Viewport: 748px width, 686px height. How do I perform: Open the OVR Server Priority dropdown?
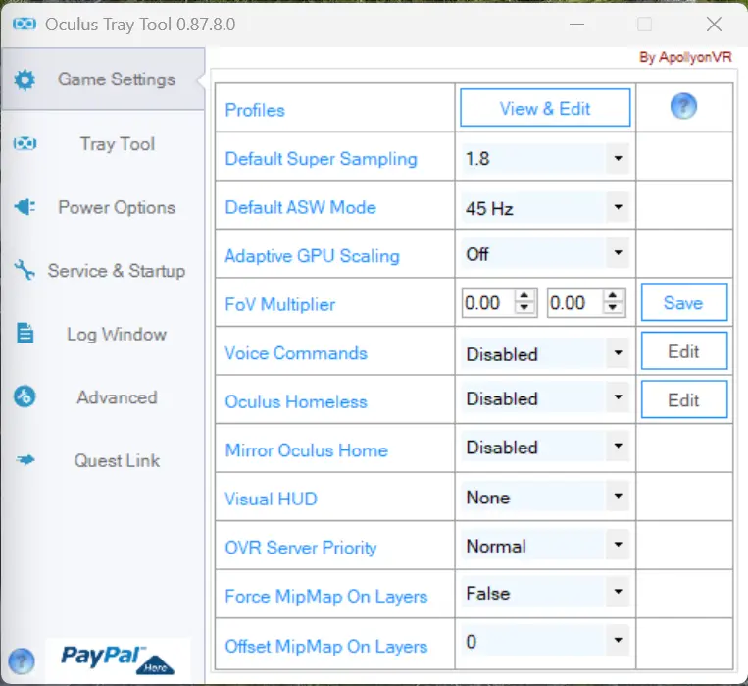click(618, 544)
